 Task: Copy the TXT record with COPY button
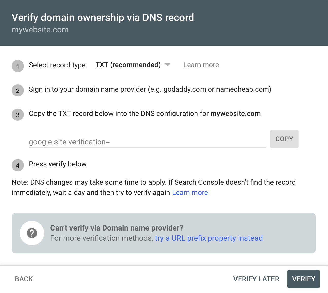(x=284, y=139)
